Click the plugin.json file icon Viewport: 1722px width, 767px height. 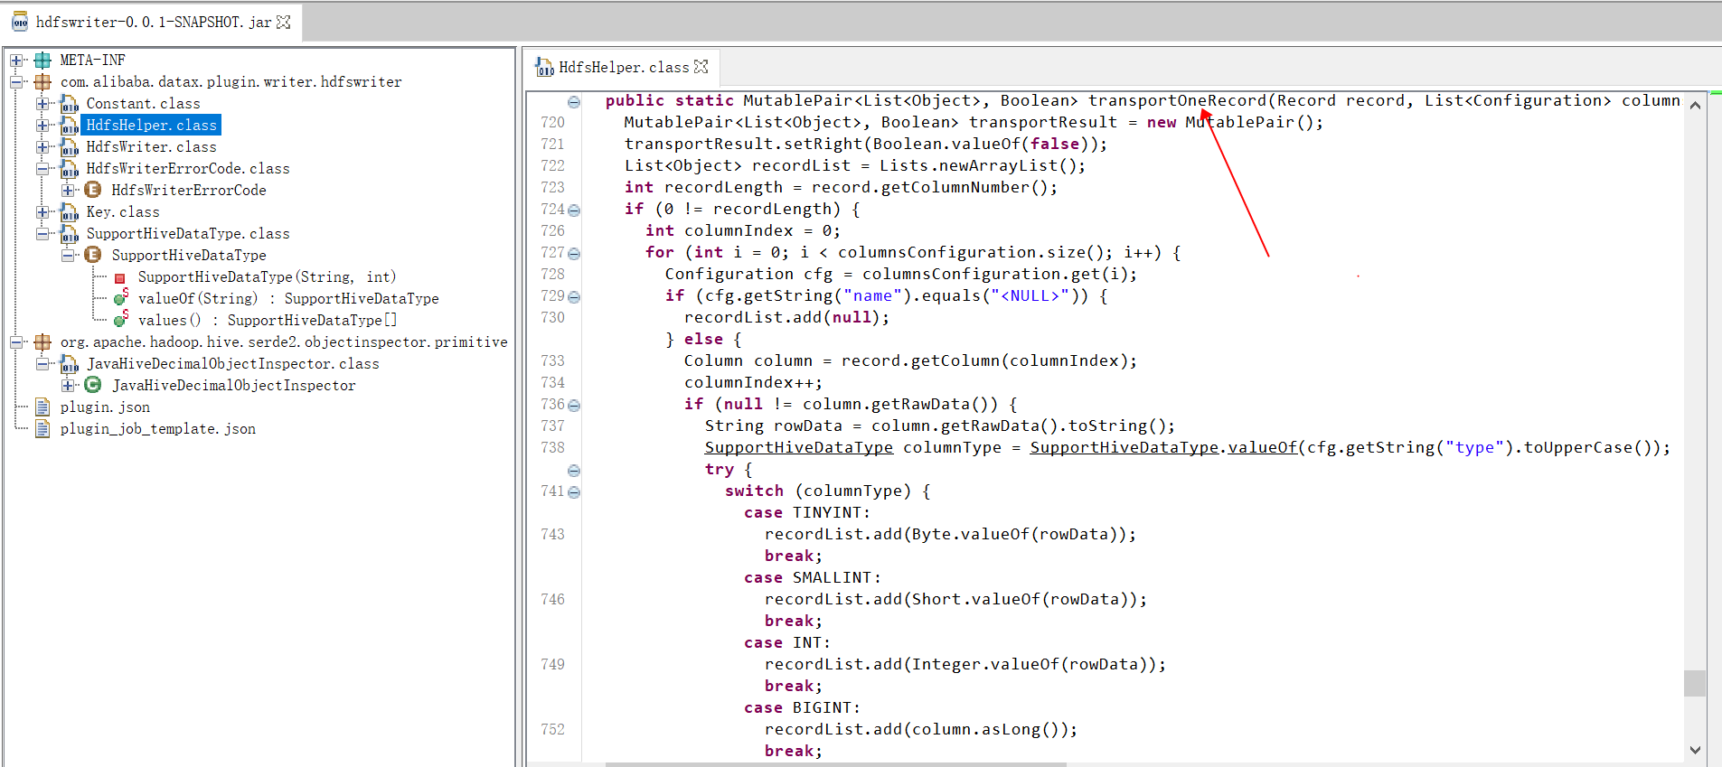coord(42,407)
